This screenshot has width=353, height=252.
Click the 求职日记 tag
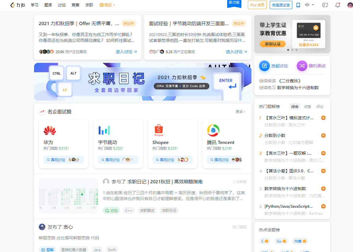pyautogui.click(x=169, y=210)
